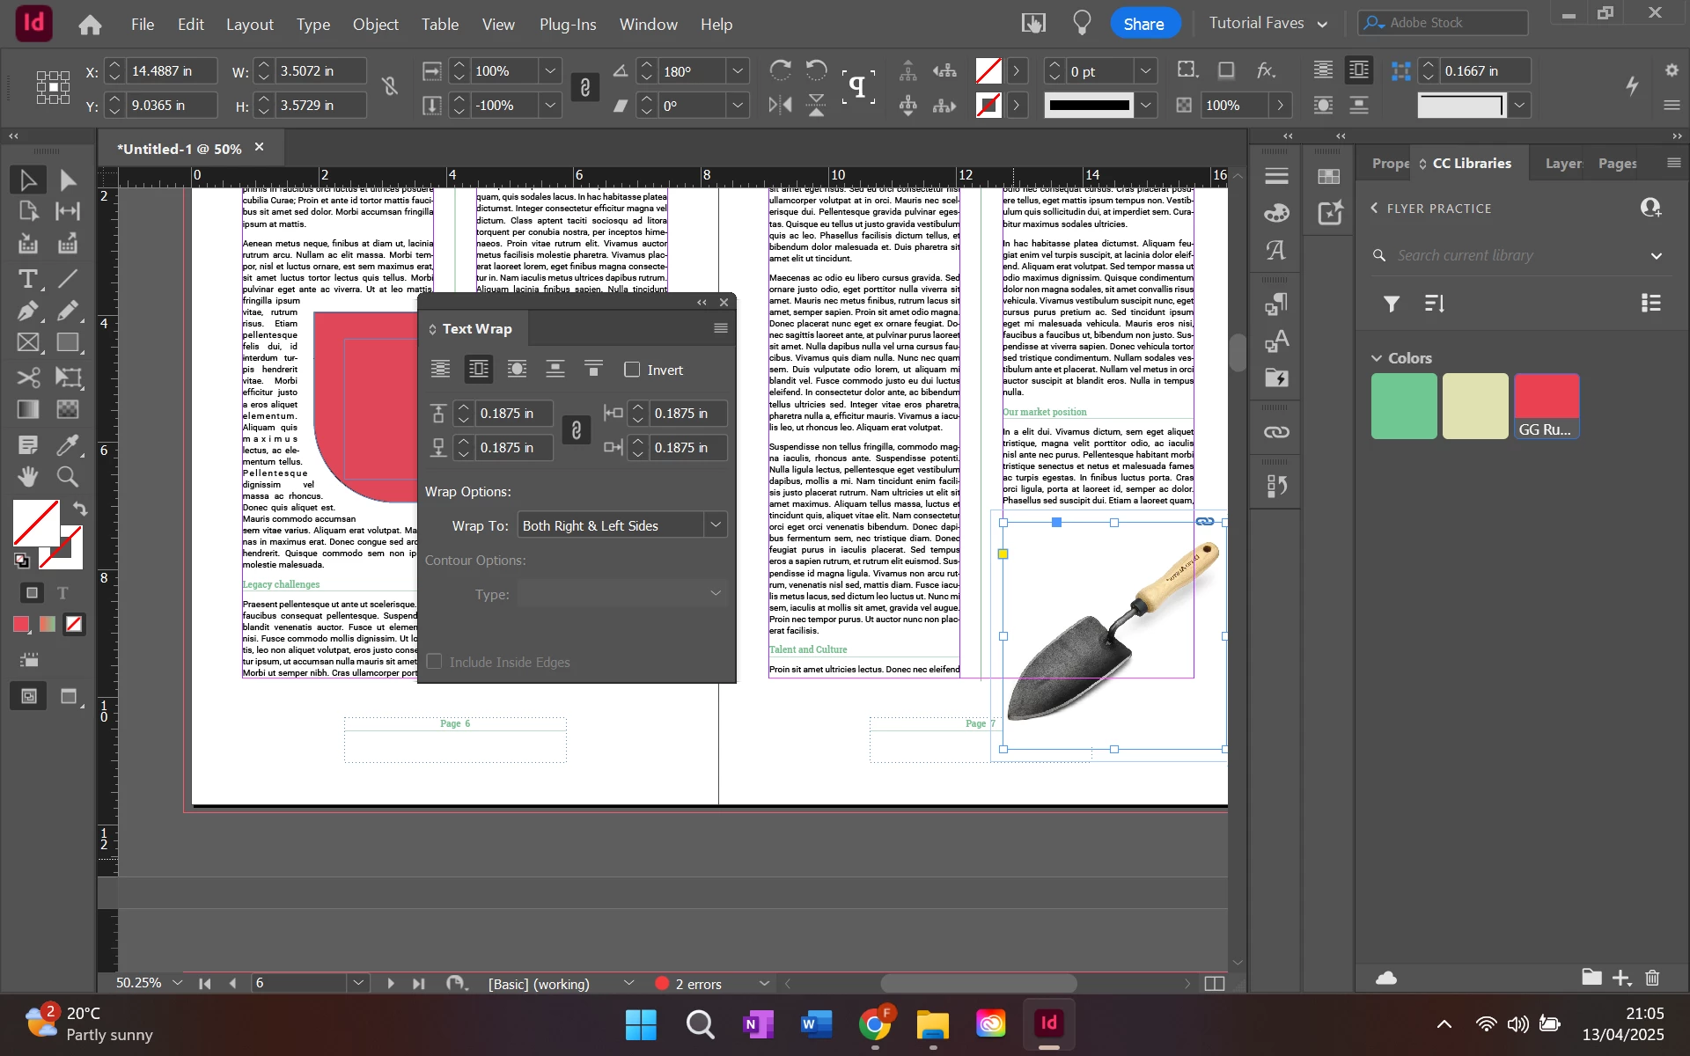Select the Hand tool

pos(27,477)
